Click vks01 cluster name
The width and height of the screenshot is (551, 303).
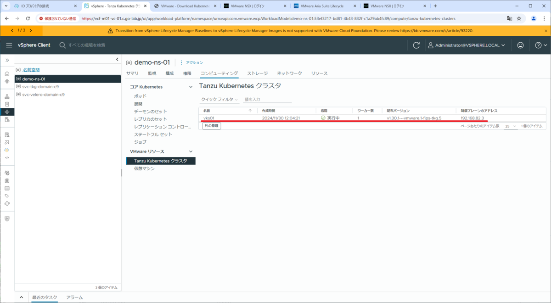pyautogui.click(x=209, y=118)
